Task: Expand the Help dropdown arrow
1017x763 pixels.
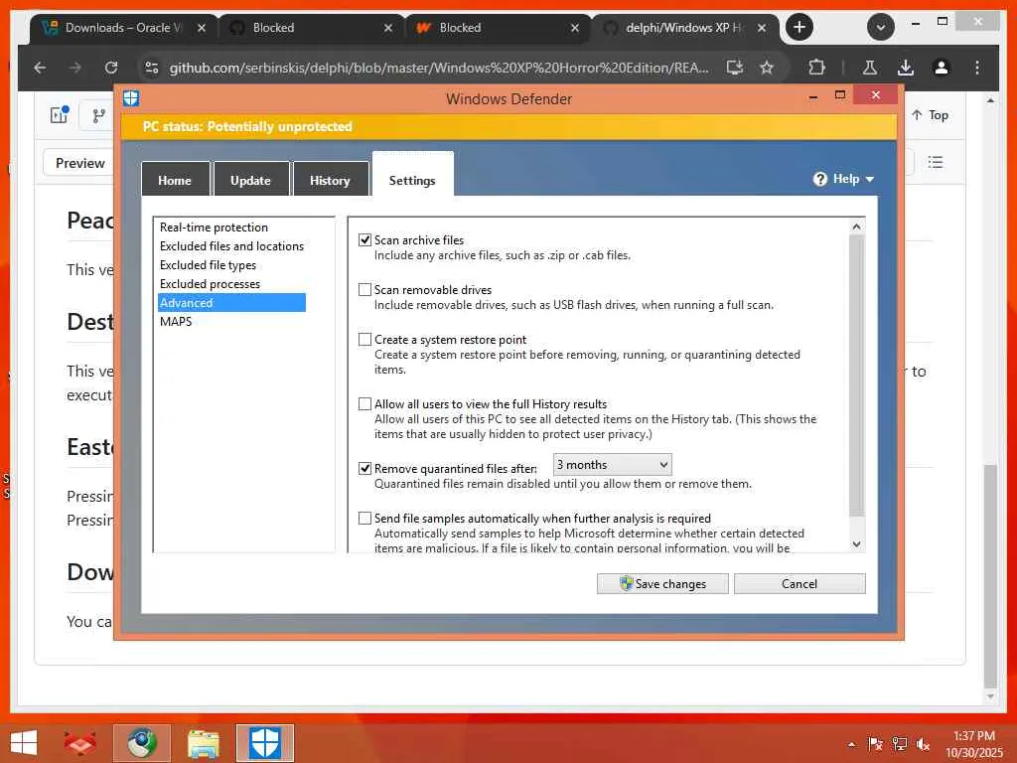Action: 870,179
